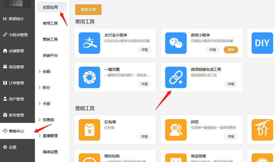This screenshot has height=162, width=275.
Task: Click 余额 label in submenu
Action: coord(46,71)
